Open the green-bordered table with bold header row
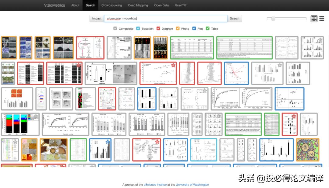Screen dimensions: 329x188 tap(243, 125)
